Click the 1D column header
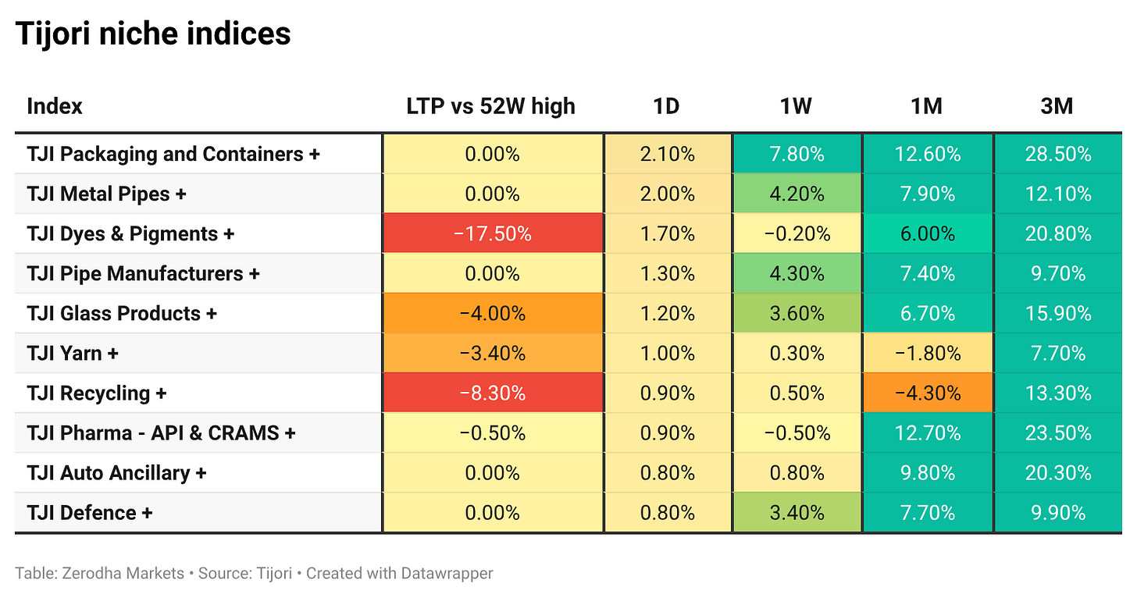 666,106
